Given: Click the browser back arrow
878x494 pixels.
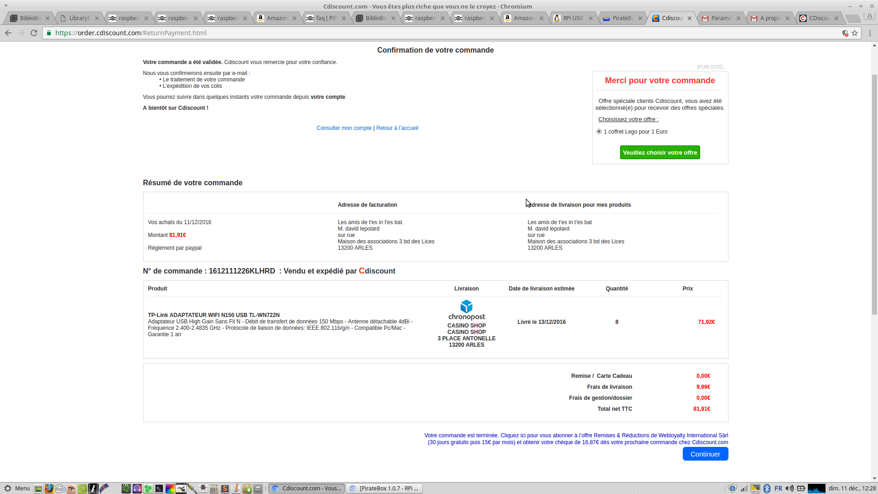Looking at the screenshot, I should tap(8, 33).
